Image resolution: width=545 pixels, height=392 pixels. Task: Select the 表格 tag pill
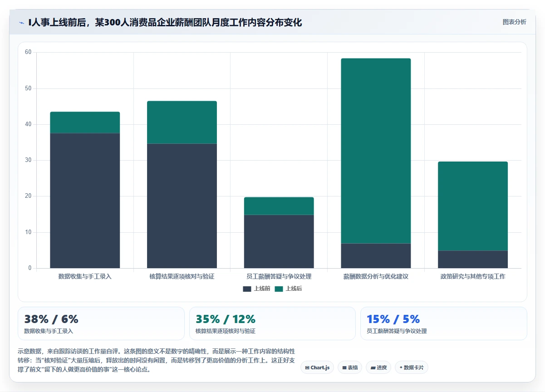(350, 367)
